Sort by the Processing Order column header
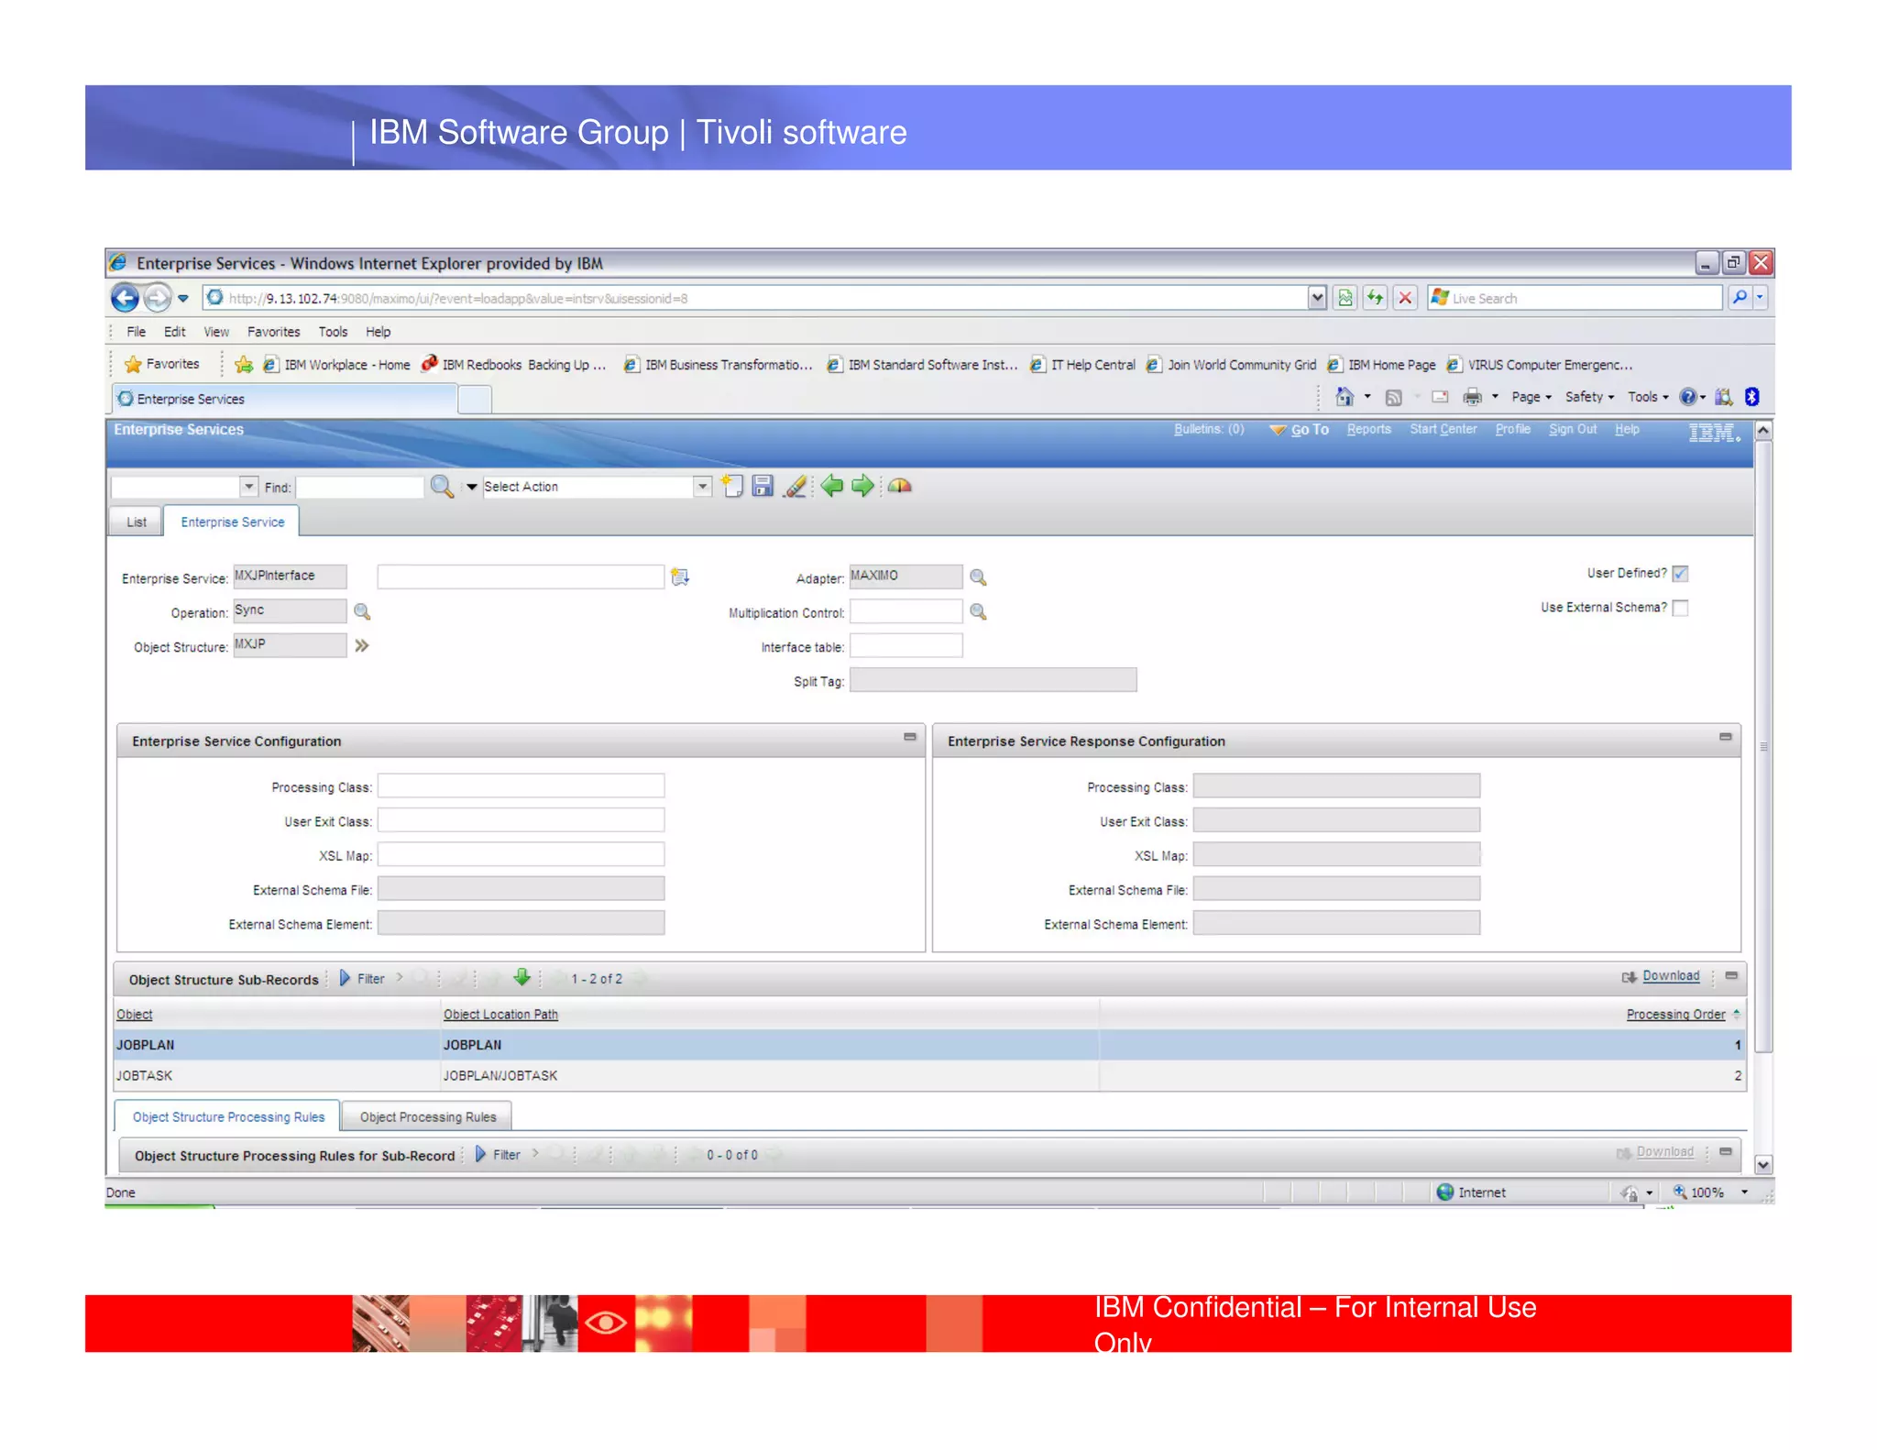The image size is (1877, 1450). [x=1675, y=1014]
